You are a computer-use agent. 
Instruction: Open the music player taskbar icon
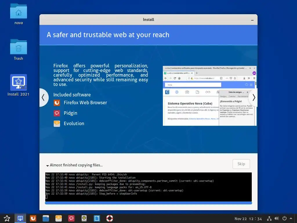click(84, 218)
